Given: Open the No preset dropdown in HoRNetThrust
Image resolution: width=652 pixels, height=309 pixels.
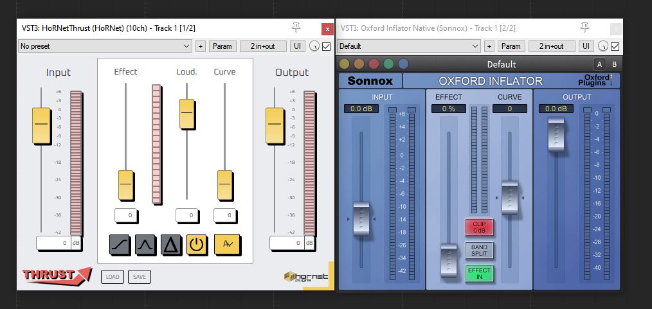Looking at the screenshot, I should (105, 46).
